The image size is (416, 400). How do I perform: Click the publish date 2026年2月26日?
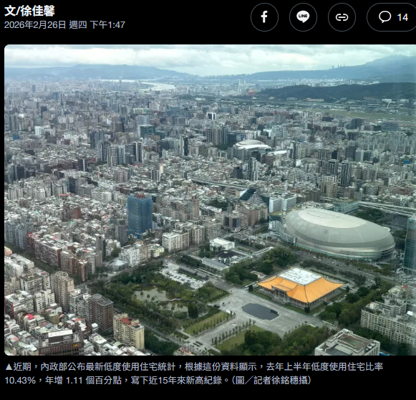click(35, 25)
